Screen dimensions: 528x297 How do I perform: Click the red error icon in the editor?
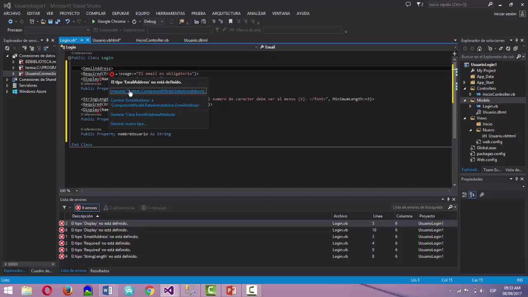pyautogui.click(x=111, y=74)
